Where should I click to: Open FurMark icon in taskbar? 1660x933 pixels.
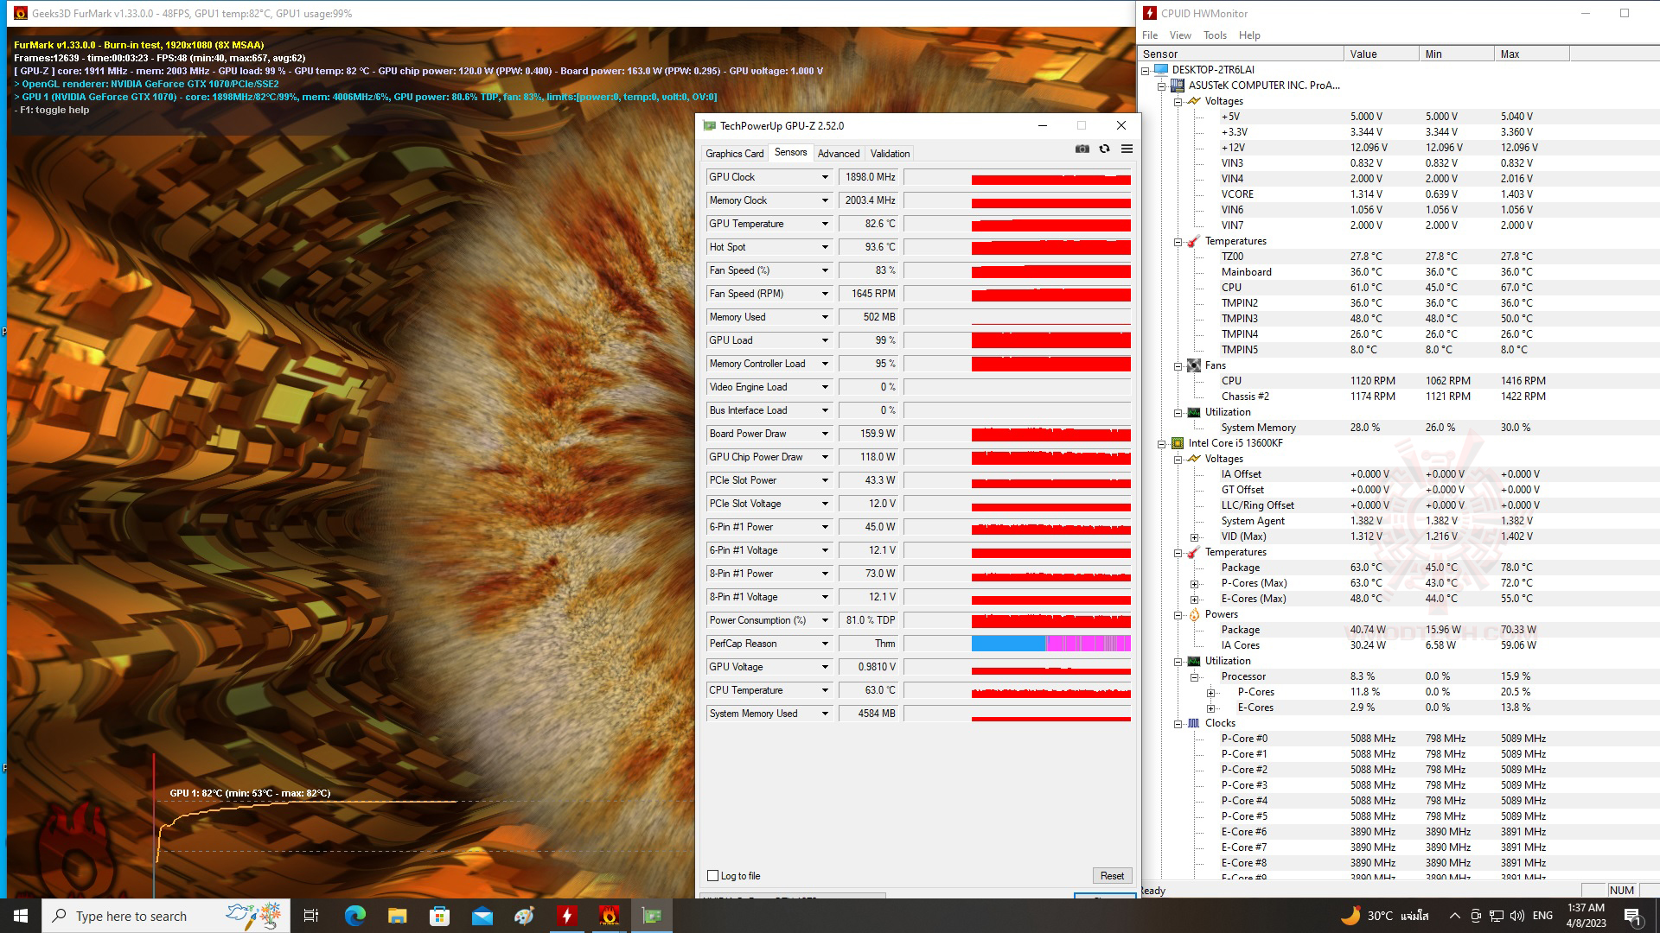point(609,916)
